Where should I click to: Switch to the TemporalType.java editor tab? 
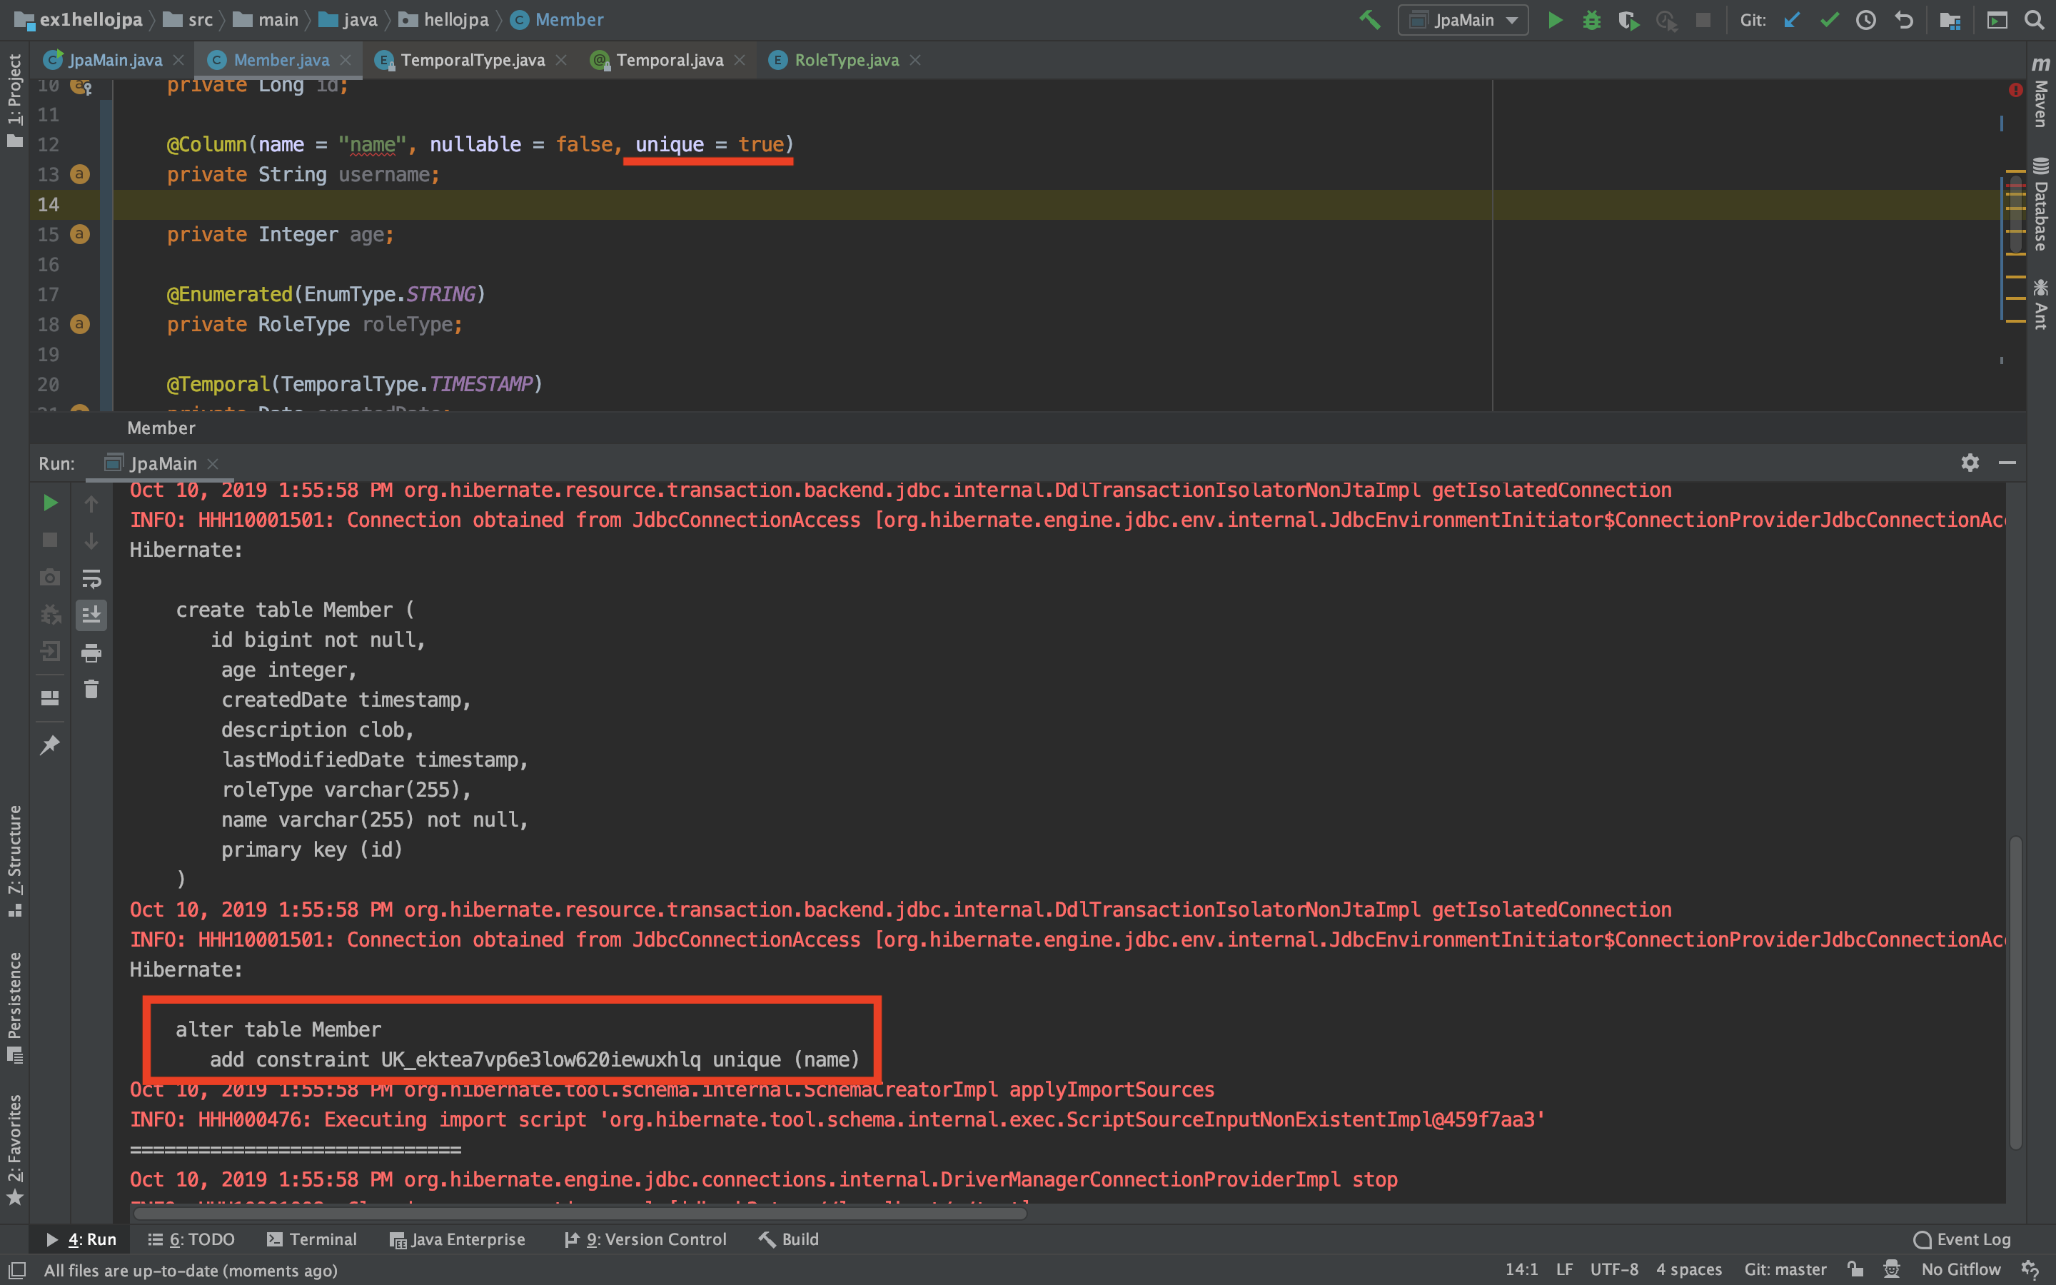[473, 61]
